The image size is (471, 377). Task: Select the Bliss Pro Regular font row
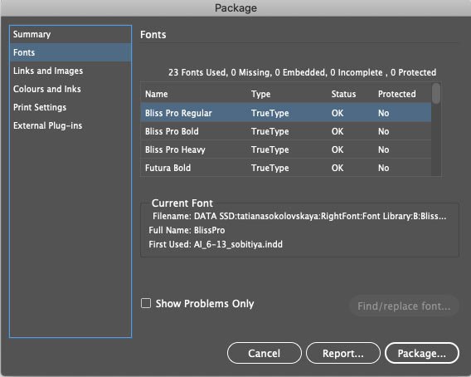(x=286, y=113)
